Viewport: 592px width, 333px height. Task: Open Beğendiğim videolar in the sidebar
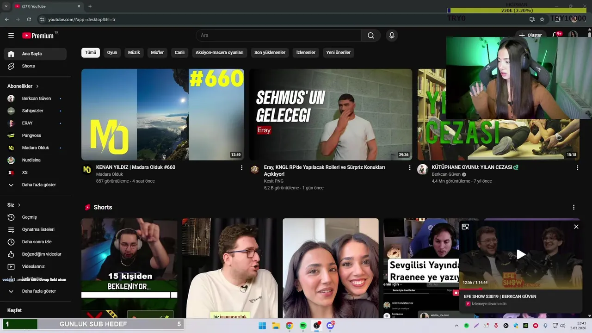pos(35,254)
